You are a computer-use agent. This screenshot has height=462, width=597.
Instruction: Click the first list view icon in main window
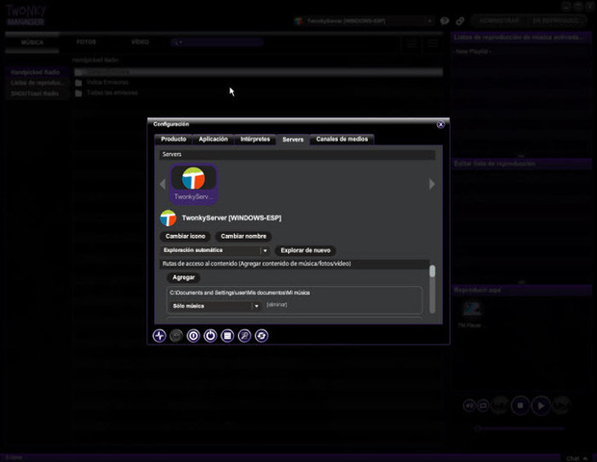coord(411,43)
